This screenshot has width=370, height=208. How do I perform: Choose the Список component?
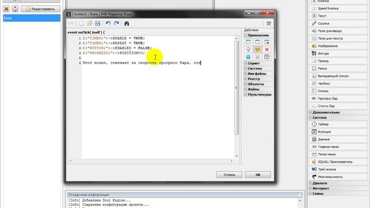(338, 91)
